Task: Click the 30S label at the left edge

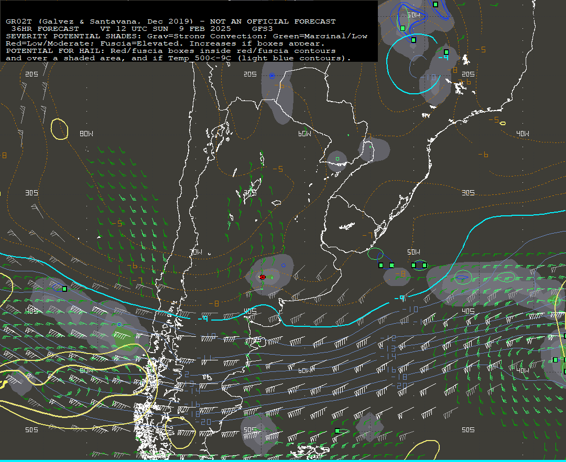Action: 32,193
